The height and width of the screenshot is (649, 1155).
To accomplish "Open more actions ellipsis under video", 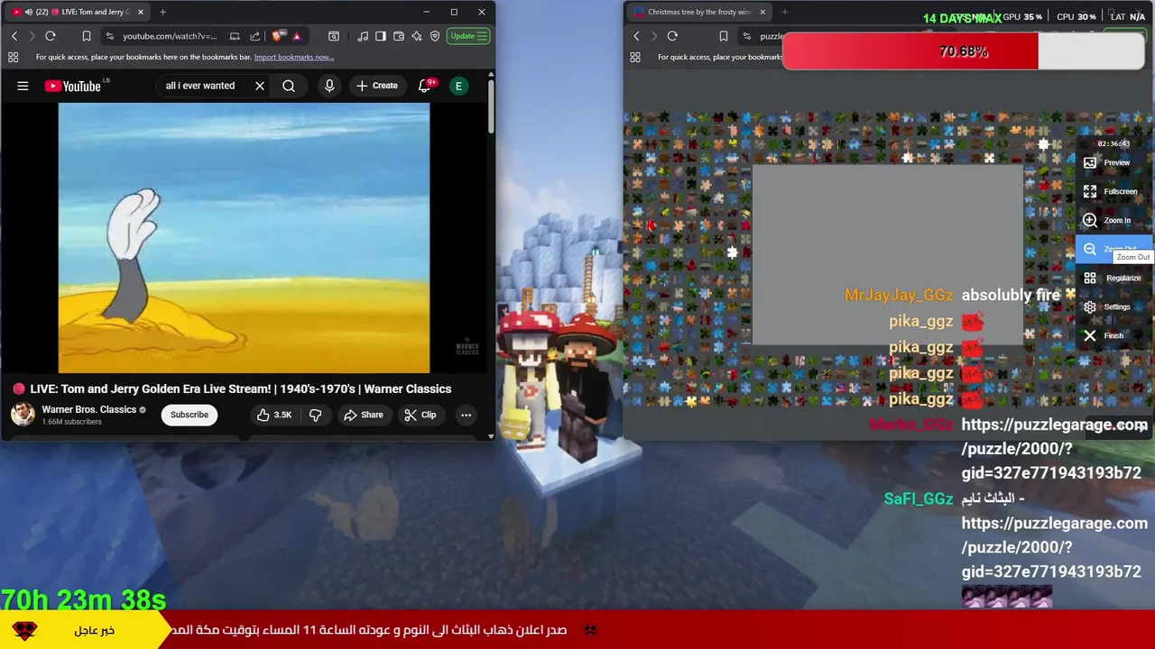I will (466, 415).
